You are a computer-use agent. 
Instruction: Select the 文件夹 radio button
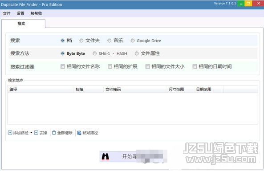click(x=81, y=41)
